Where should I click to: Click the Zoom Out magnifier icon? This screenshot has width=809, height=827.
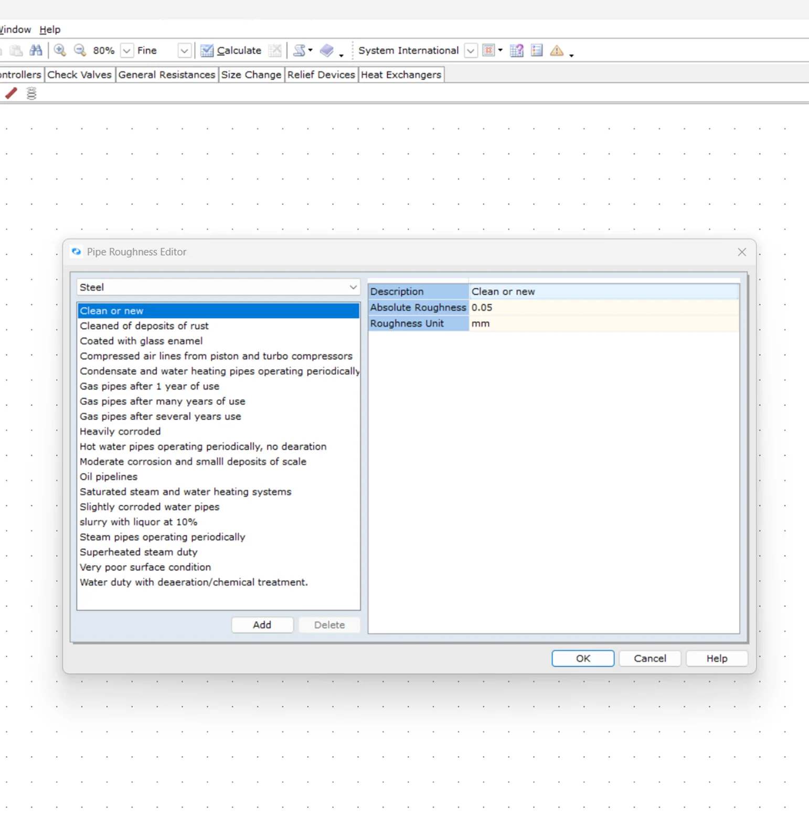tap(80, 50)
